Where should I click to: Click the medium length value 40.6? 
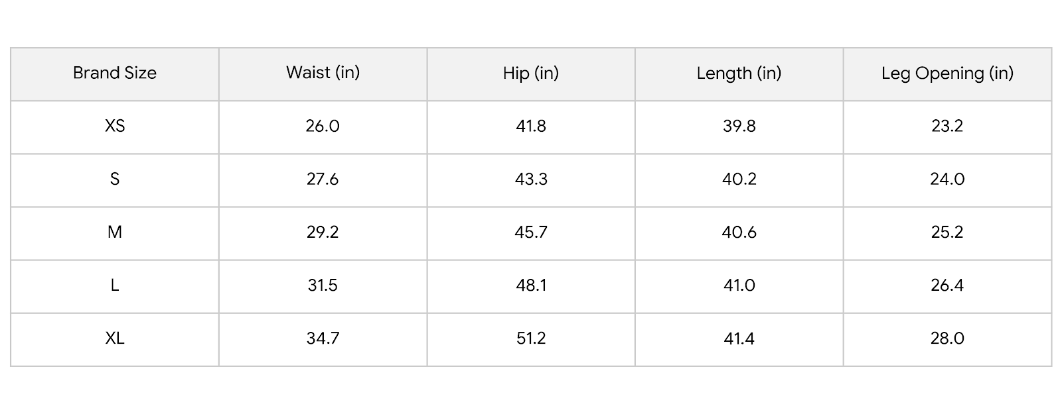[x=739, y=232]
